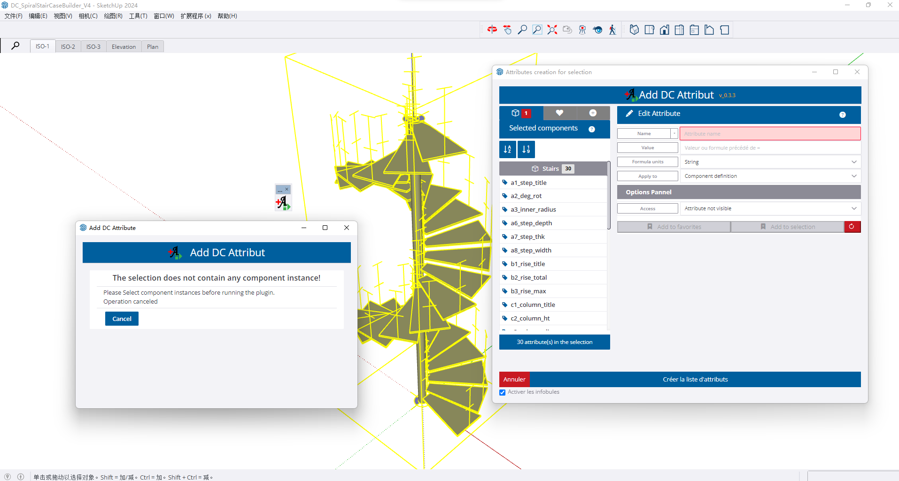Expand the Formula units String dropdown
Image resolution: width=899 pixels, height=481 pixels.
(x=770, y=162)
